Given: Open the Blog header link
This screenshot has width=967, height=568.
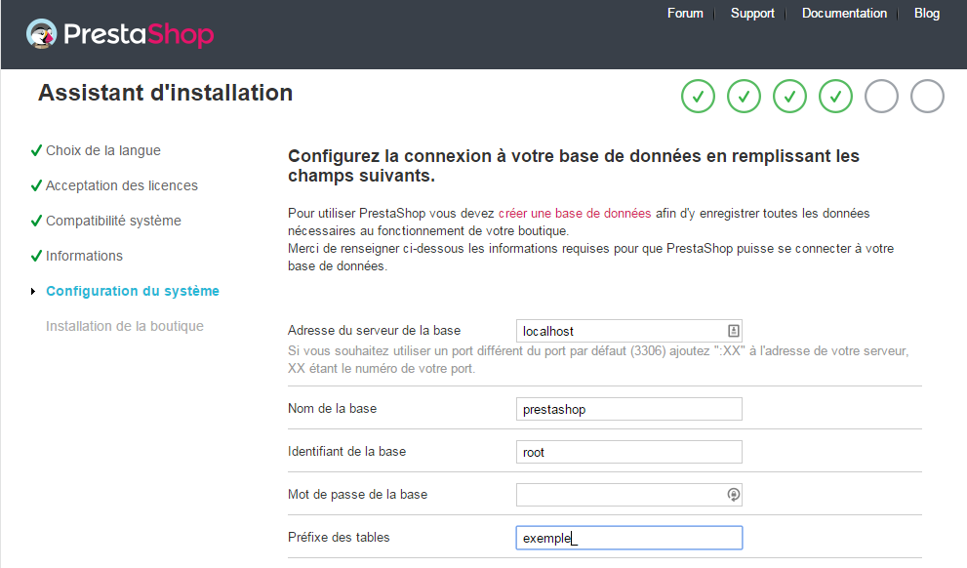Looking at the screenshot, I should 927,13.
